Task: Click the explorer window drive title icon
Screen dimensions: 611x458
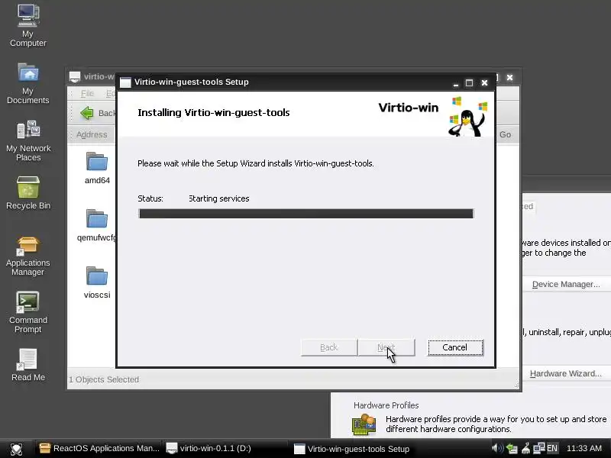Action: tap(75, 77)
